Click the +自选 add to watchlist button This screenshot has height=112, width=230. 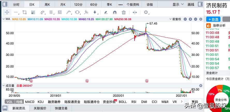click(213, 19)
